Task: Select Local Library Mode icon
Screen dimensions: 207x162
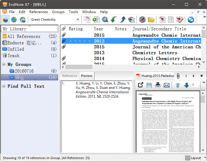Action: point(5,20)
